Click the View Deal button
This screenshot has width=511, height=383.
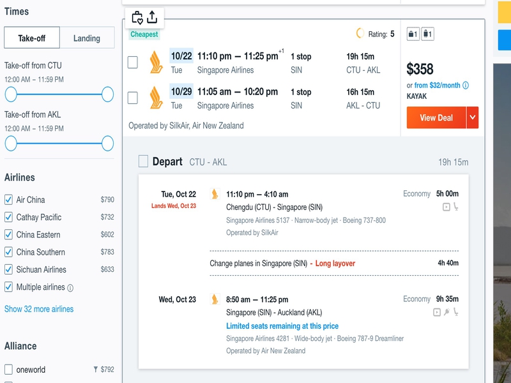point(436,117)
